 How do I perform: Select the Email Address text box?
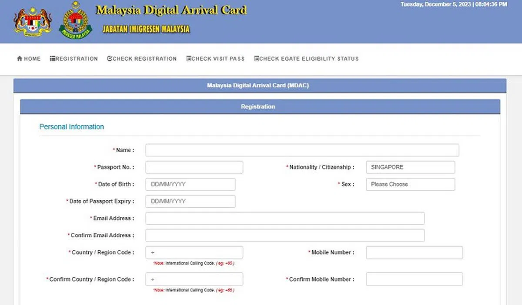pos(284,219)
